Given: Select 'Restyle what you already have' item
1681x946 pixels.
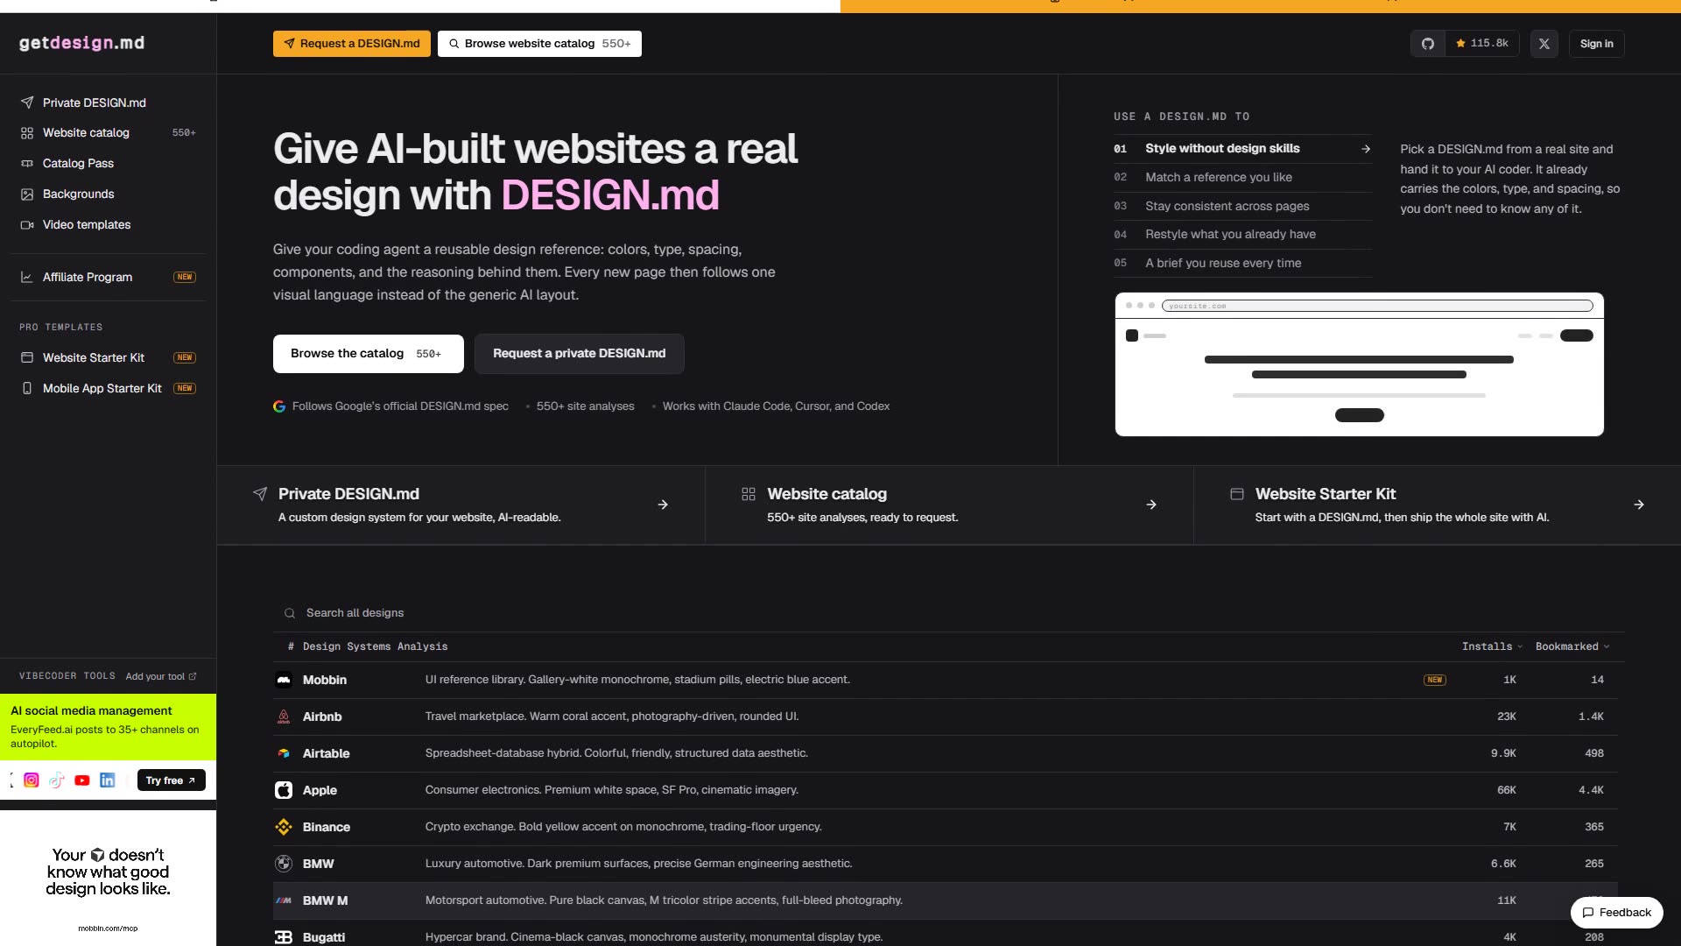Looking at the screenshot, I should (x=1242, y=235).
